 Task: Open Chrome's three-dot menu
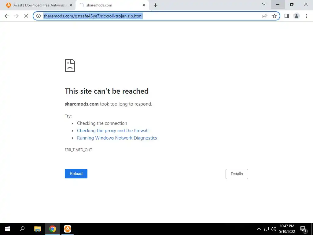(306, 16)
